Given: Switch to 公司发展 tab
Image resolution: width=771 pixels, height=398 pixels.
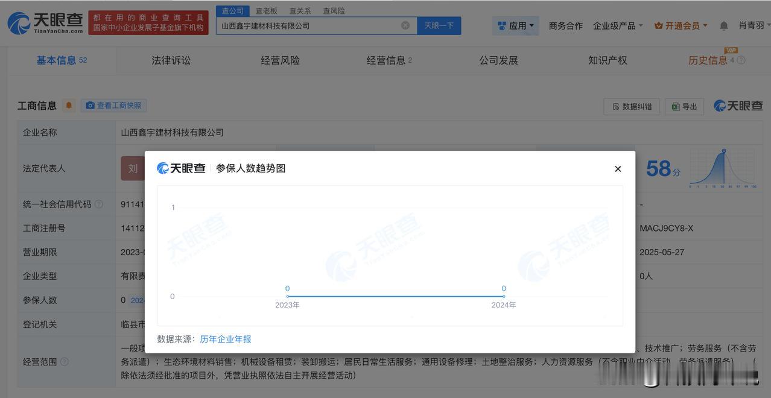Looking at the screenshot, I should (x=499, y=60).
